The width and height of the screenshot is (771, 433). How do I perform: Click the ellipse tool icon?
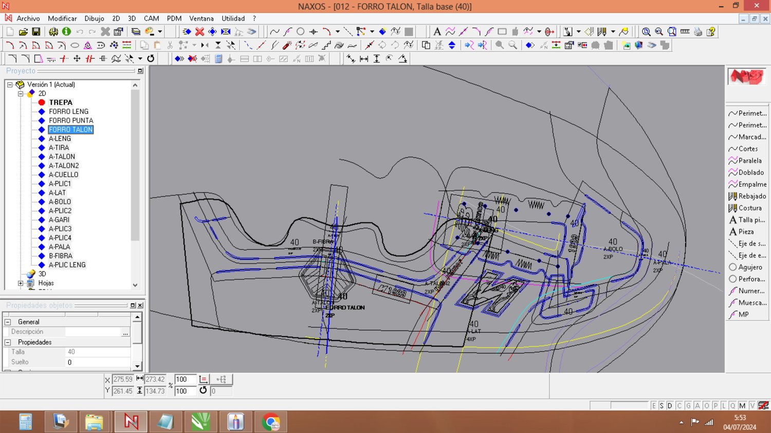pos(75,45)
